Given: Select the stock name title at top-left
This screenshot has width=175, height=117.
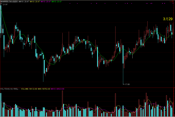Looking at the screenshot, I should coord(9,2).
